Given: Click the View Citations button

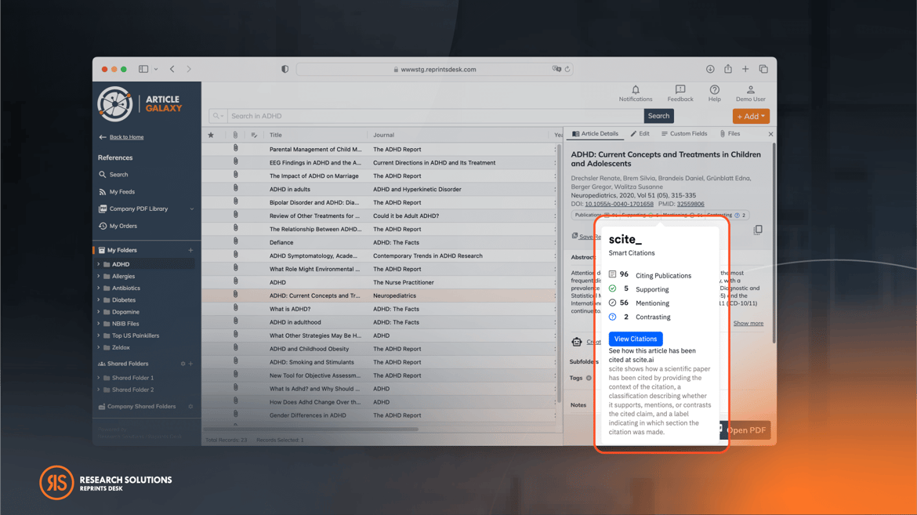Looking at the screenshot, I should (x=635, y=339).
